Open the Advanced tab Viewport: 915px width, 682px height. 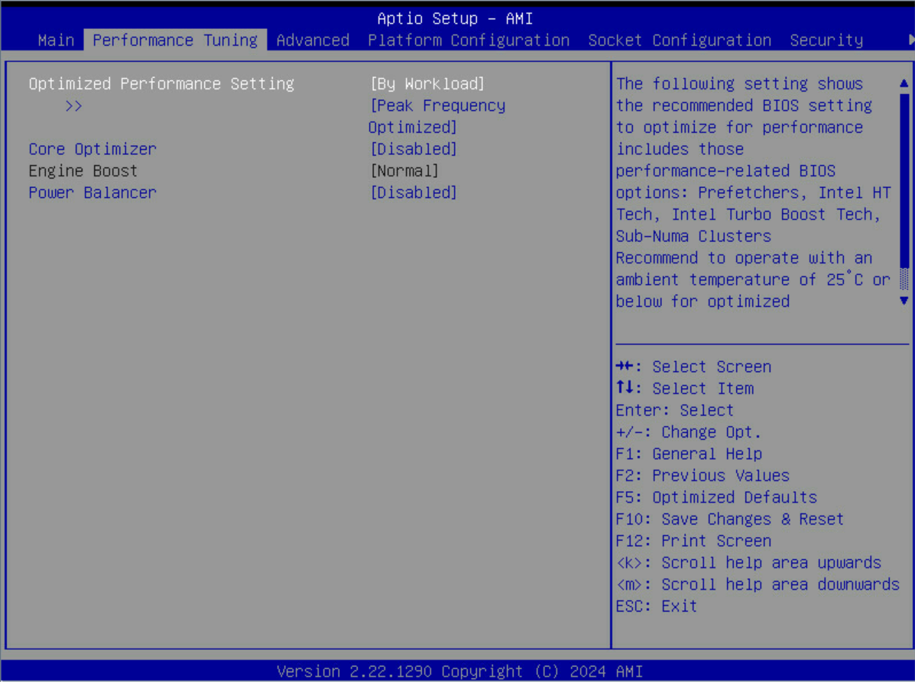[313, 40]
